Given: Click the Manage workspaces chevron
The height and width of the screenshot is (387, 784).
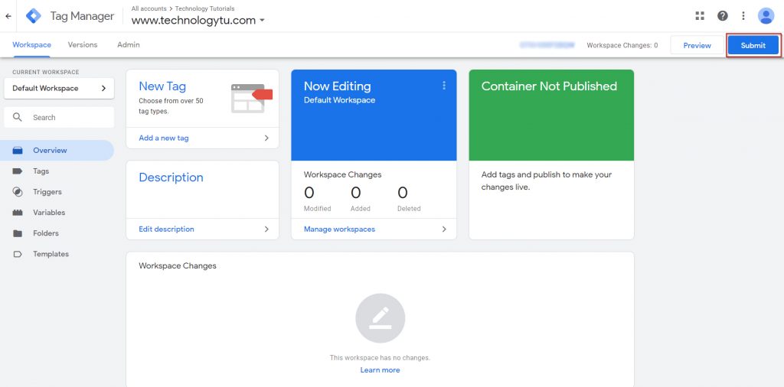Looking at the screenshot, I should point(444,229).
